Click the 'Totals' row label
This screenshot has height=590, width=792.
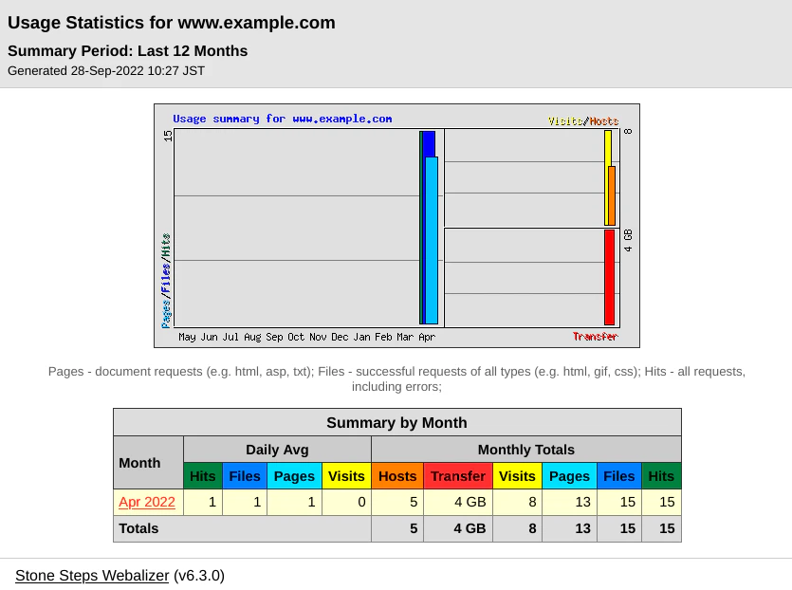[138, 528]
